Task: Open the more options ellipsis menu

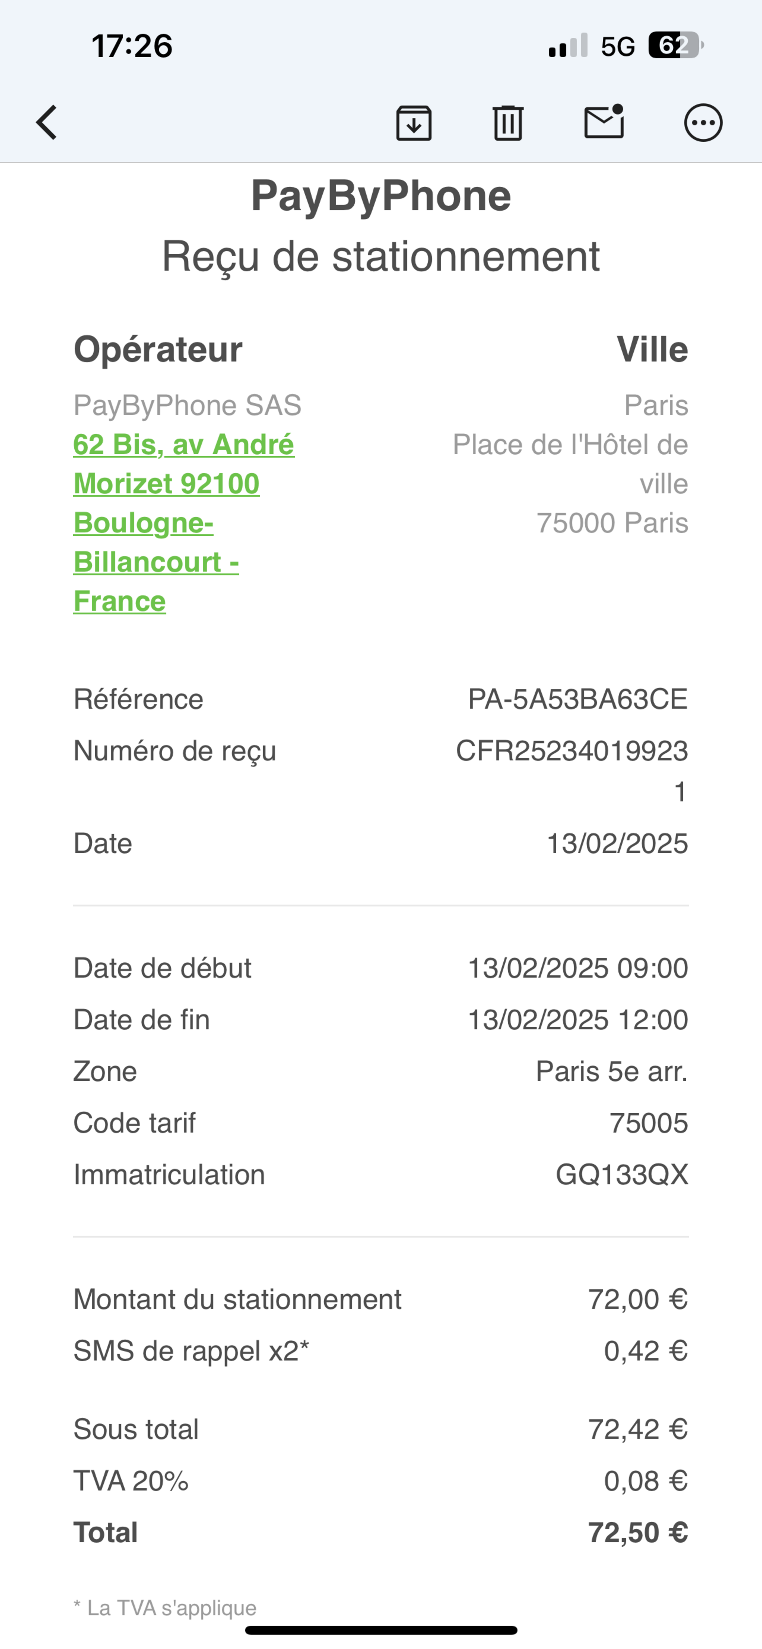Action: [x=703, y=122]
